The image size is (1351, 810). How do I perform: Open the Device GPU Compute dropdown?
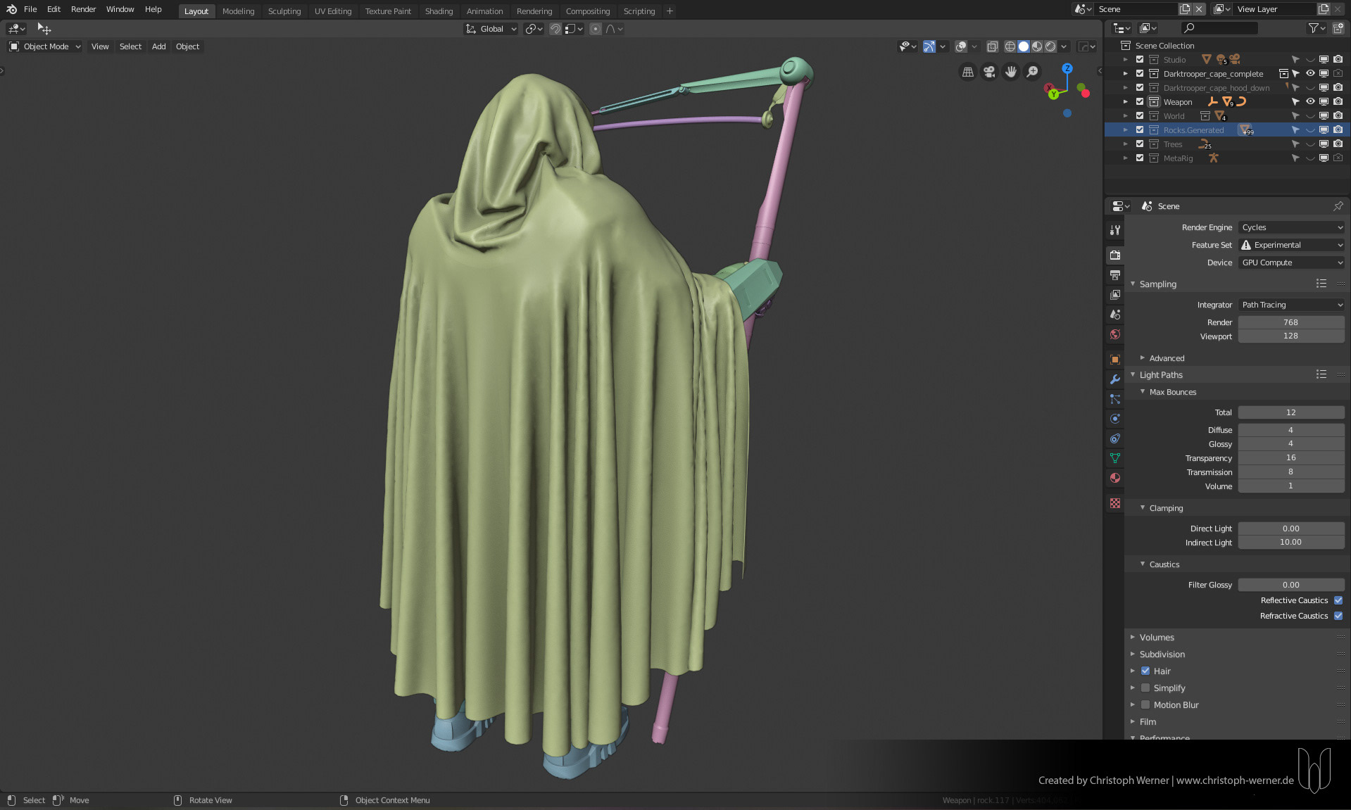coord(1291,262)
